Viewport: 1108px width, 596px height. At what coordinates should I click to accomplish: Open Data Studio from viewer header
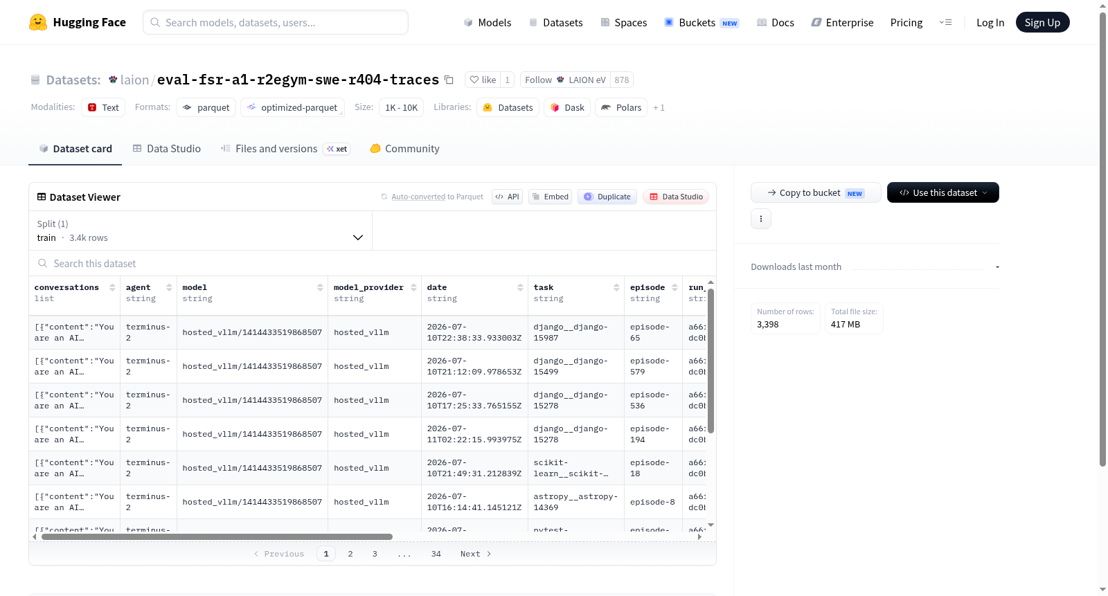pyautogui.click(x=676, y=197)
